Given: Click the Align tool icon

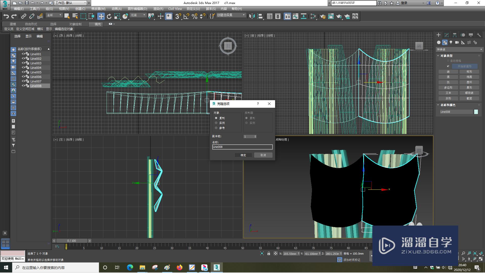Looking at the screenshot, I should tap(260, 16).
